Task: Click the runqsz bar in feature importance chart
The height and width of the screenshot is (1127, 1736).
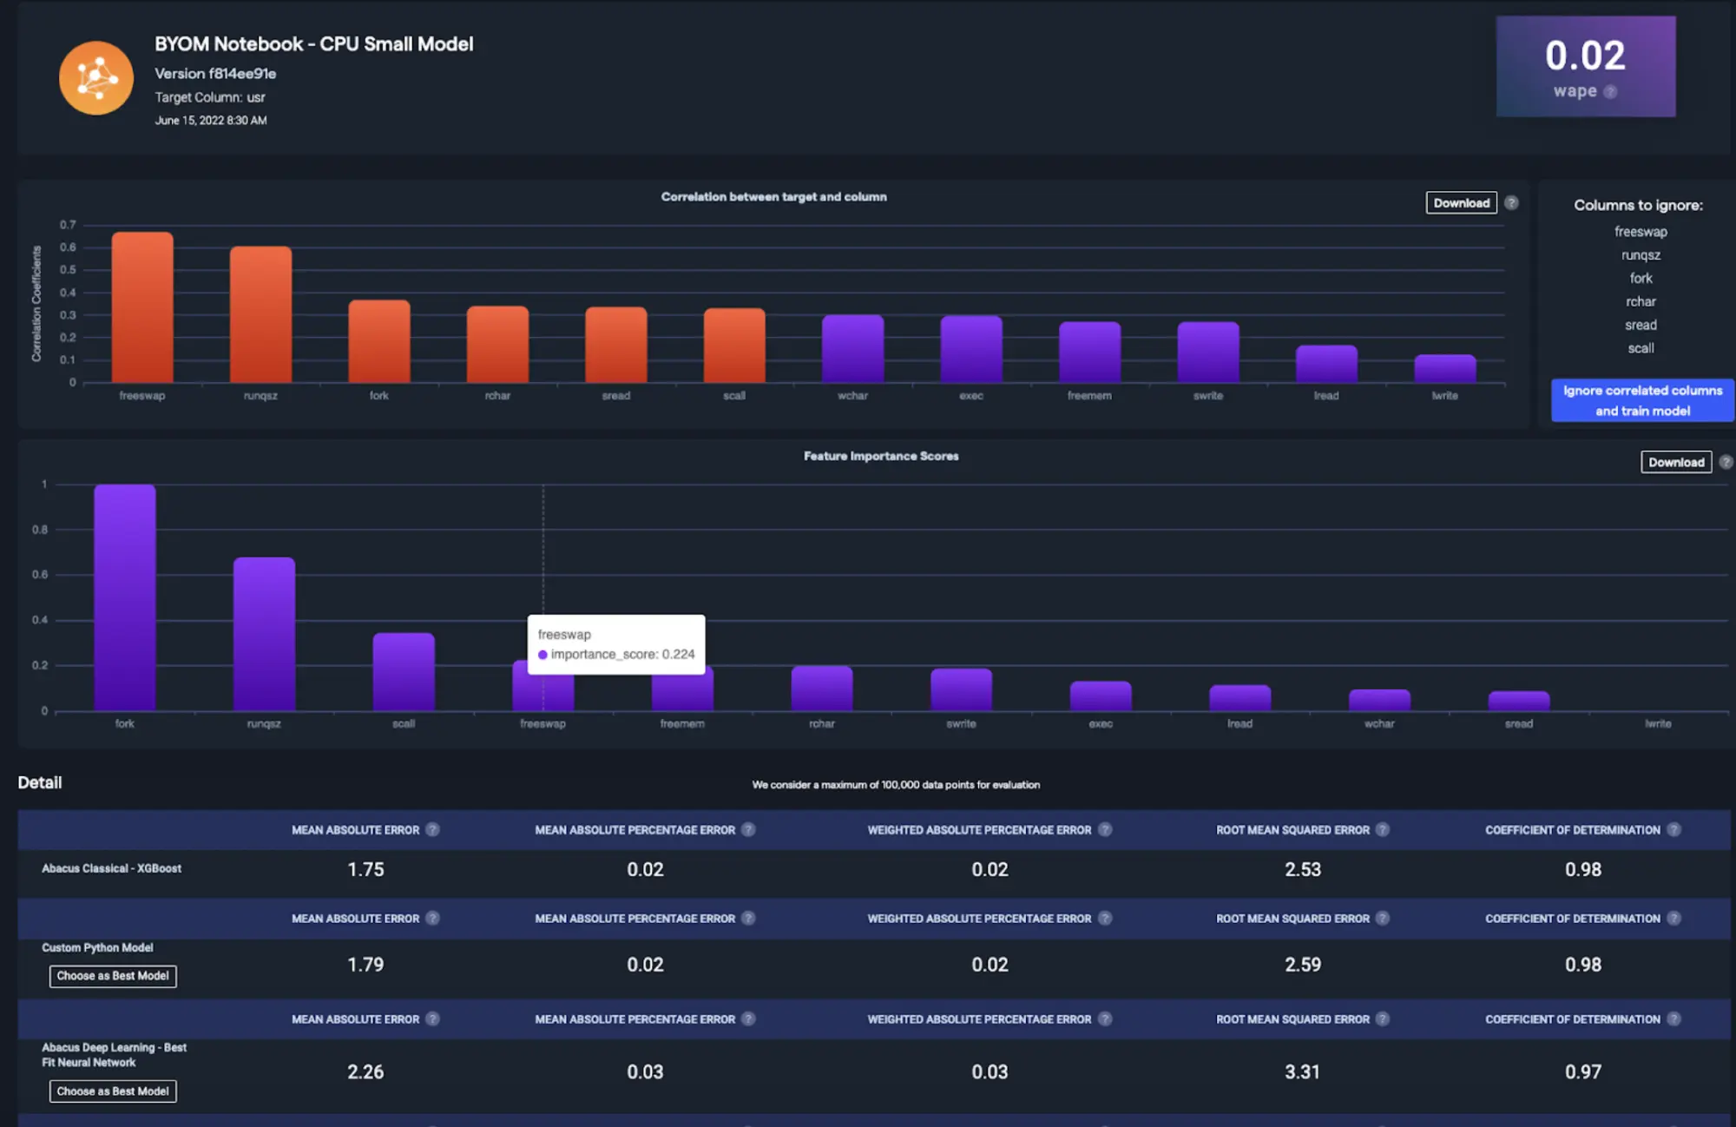Action: tap(264, 634)
